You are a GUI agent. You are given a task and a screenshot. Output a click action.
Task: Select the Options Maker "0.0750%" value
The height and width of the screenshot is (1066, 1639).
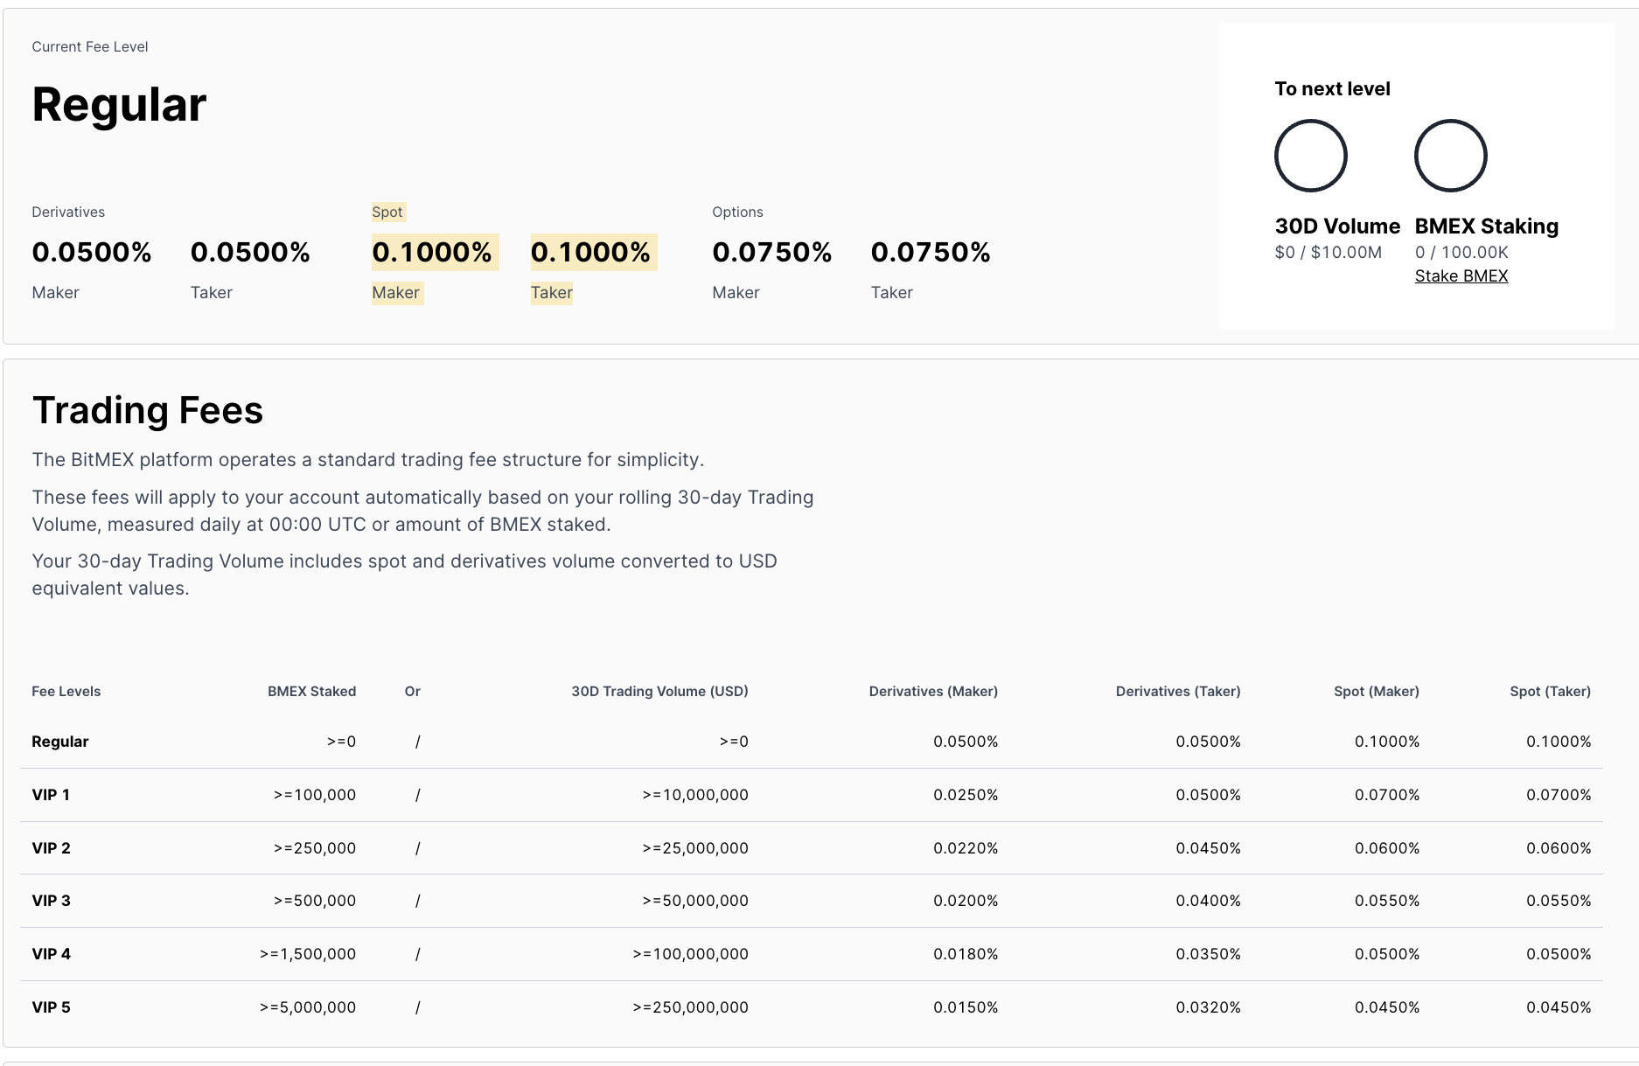[772, 252]
